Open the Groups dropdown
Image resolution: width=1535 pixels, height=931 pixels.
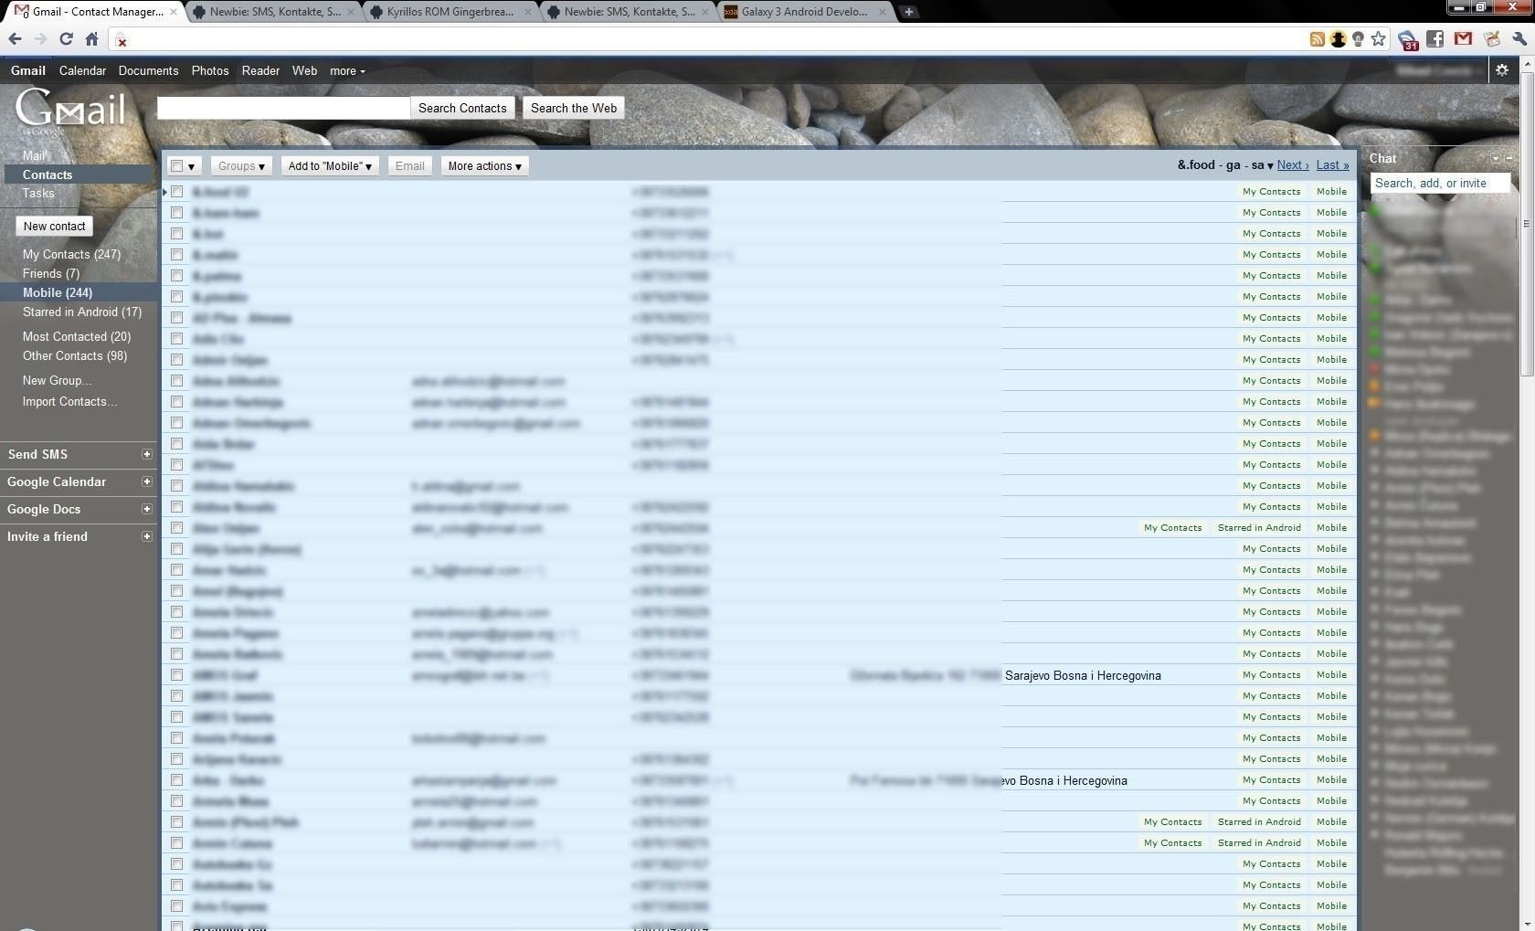[x=241, y=166]
